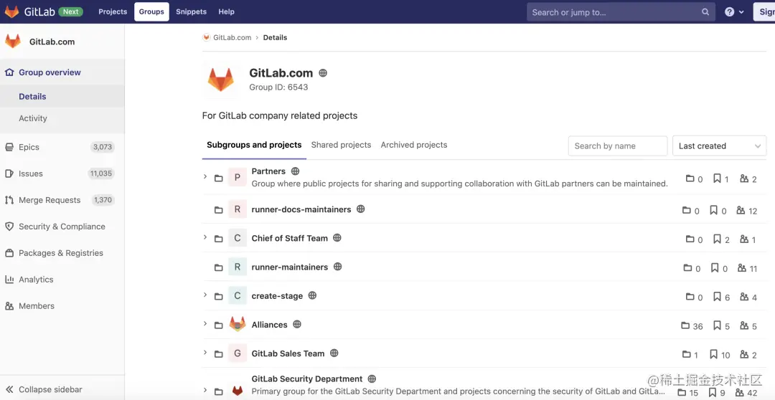Click the Issues count badge 11,035
Viewport: 775px width, 400px height.
101,173
